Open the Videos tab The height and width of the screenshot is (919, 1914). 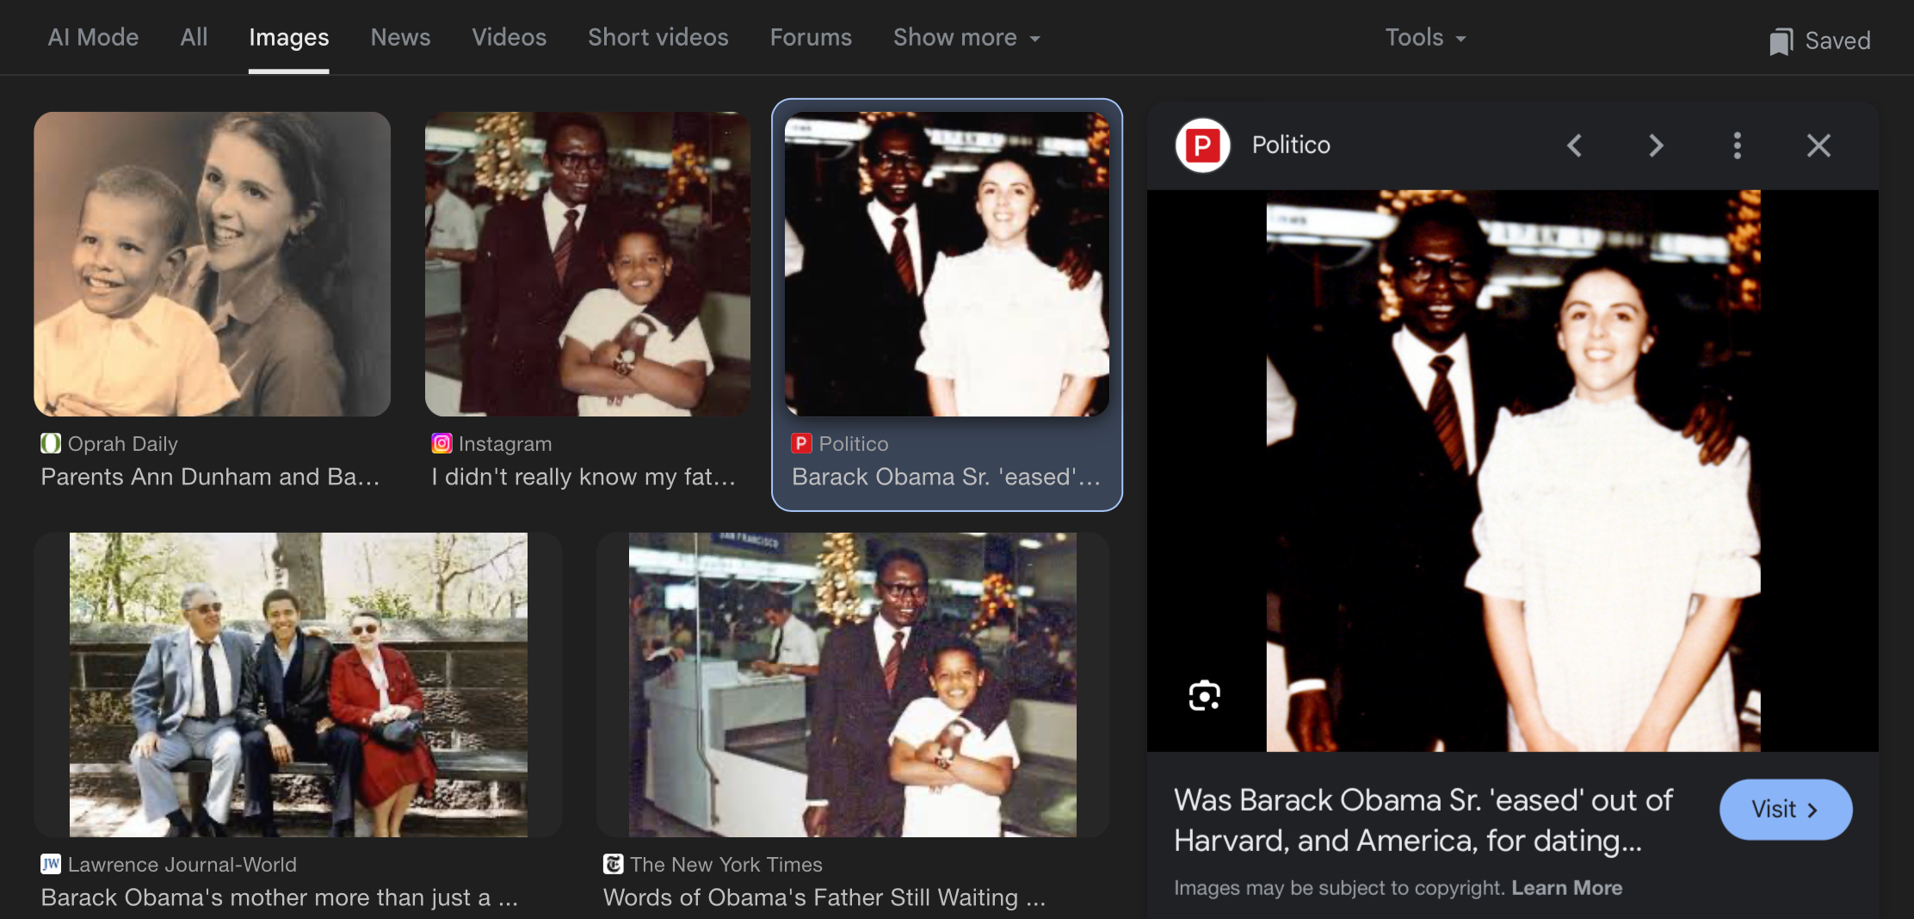click(509, 37)
